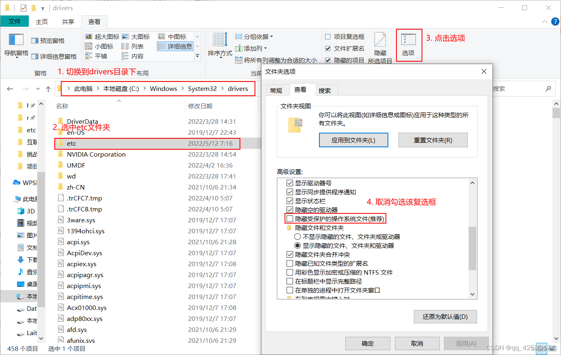This screenshot has height=355, width=561.
Task: Click the .trCFC7.tmp file icon
Action: pyautogui.click(x=61, y=198)
